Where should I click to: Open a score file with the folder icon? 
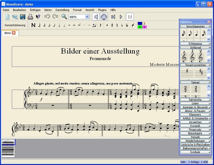point(15,17)
